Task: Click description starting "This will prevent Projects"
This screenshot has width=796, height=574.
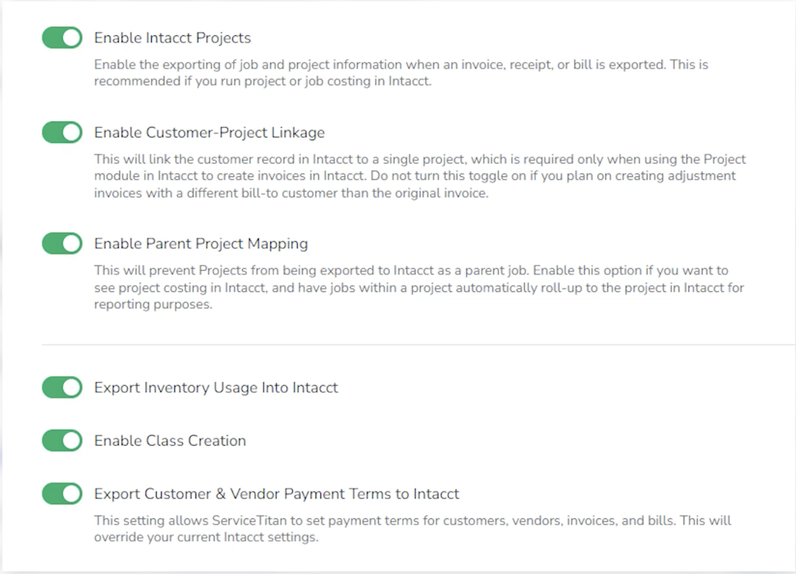Action: pyautogui.click(x=411, y=270)
